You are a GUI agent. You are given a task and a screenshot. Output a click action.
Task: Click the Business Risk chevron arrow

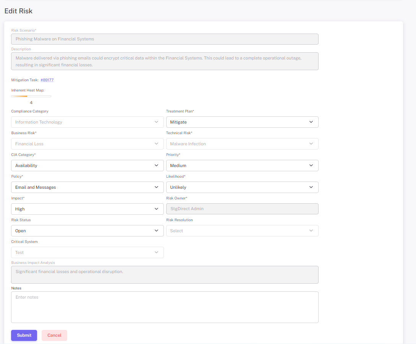click(156, 144)
